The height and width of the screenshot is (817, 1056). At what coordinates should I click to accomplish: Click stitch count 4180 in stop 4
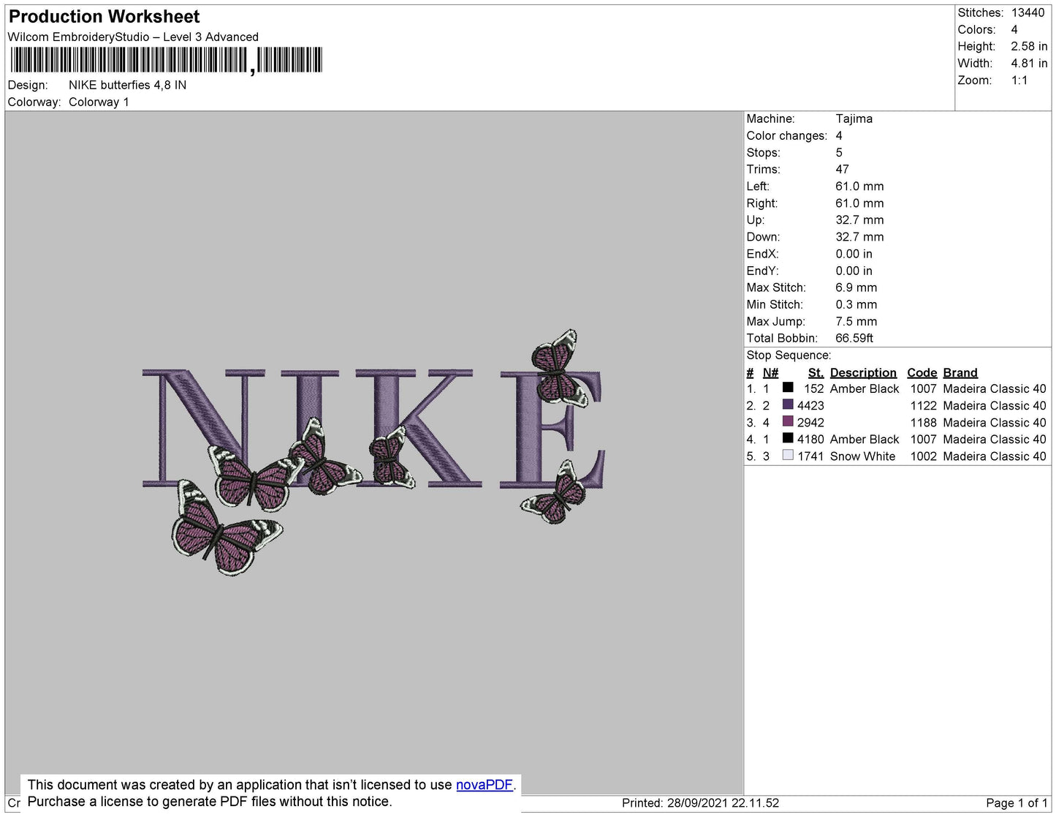(x=810, y=440)
